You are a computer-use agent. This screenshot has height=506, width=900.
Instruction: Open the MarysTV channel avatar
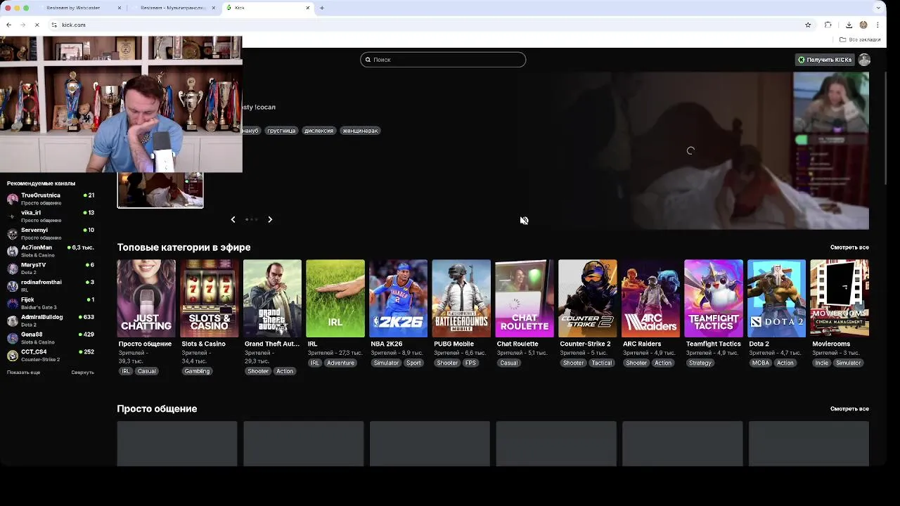[x=12, y=268]
